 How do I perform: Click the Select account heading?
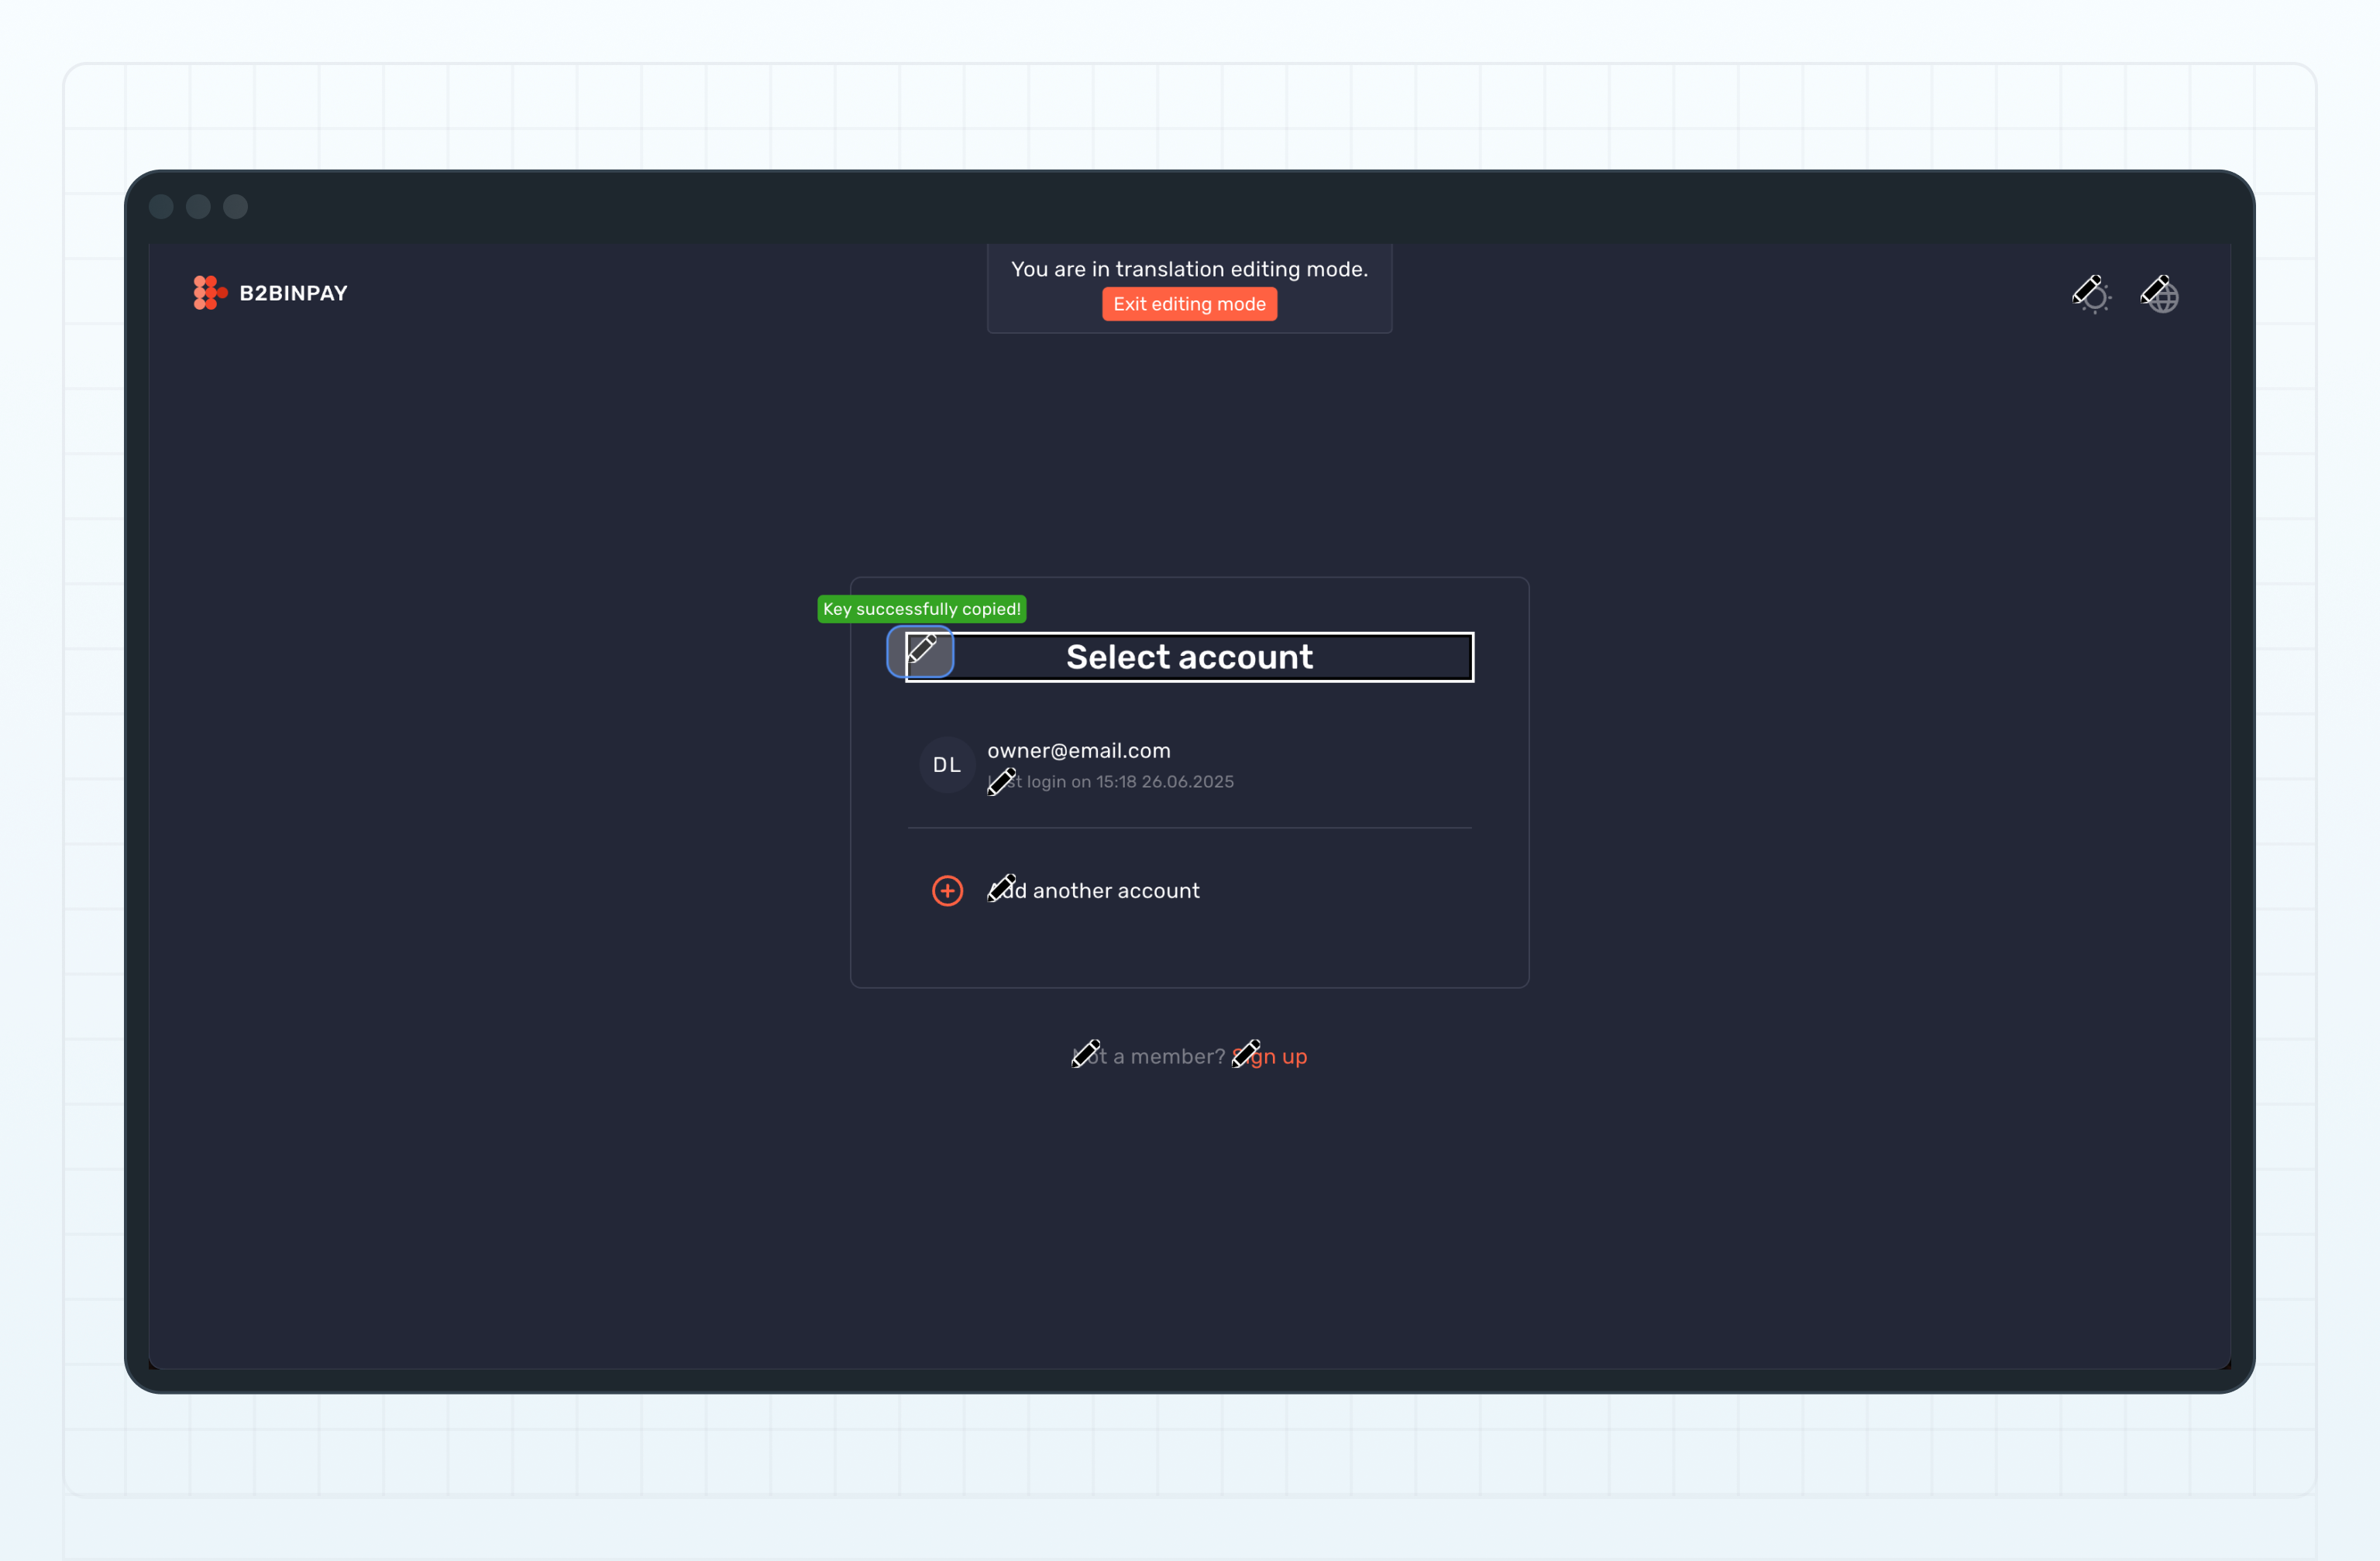coord(1189,657)
